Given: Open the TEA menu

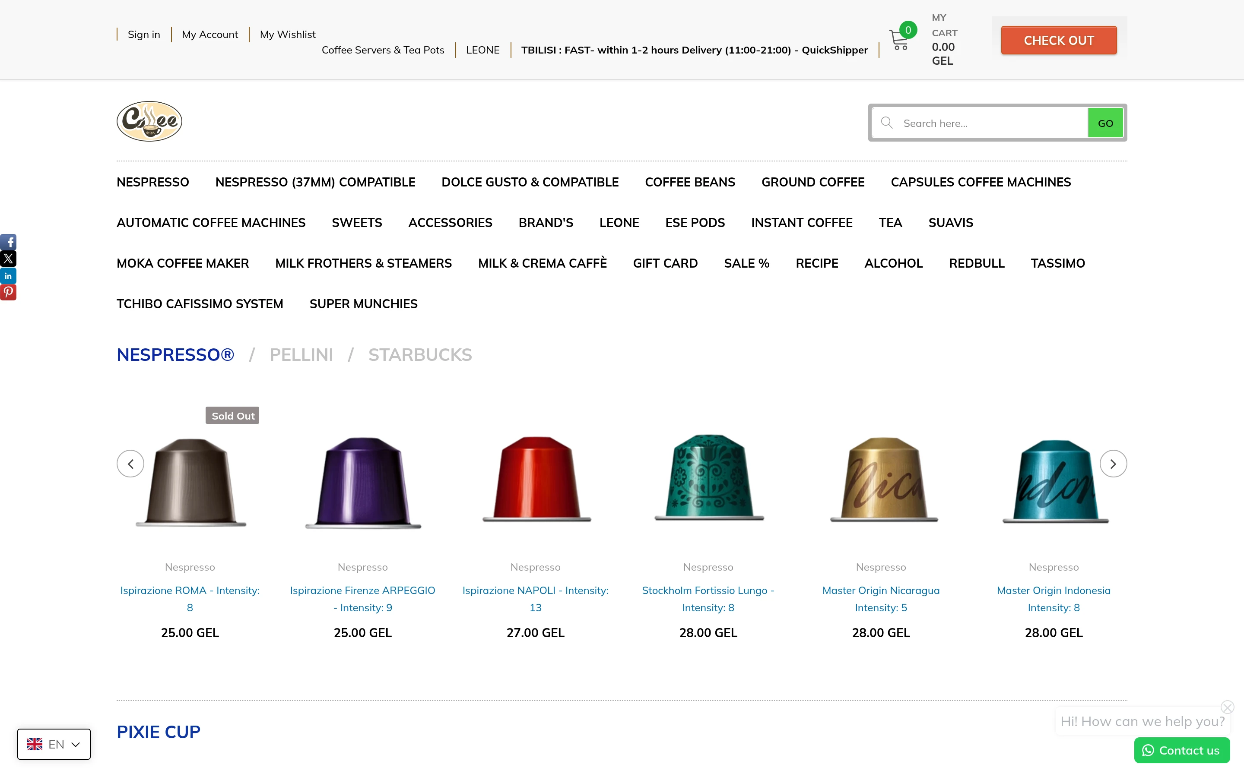Looking at the screenshot, I should point(890,222).
